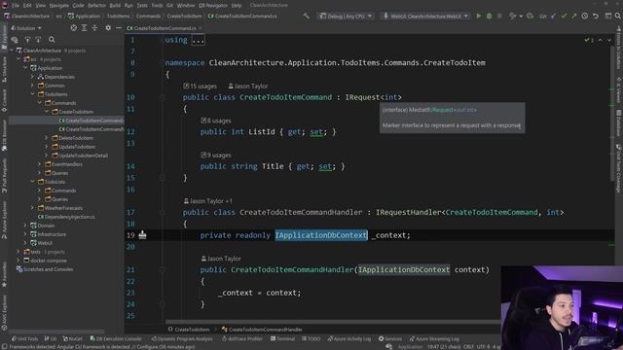Open the WebUI run configuration dropdown

point(425,17)
